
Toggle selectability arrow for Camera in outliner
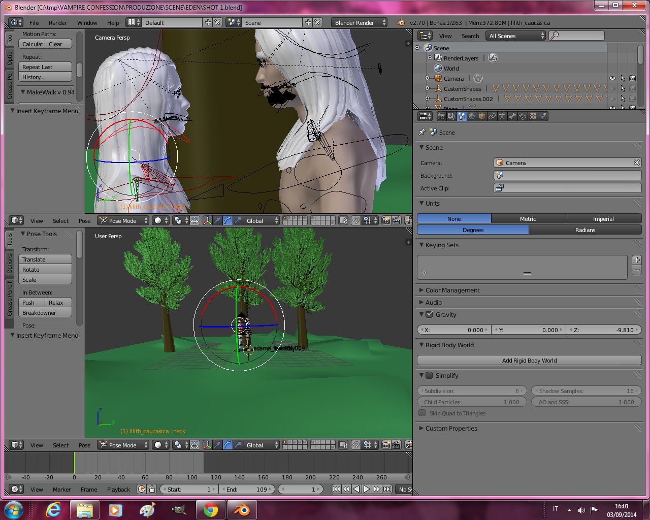(622, 78)
